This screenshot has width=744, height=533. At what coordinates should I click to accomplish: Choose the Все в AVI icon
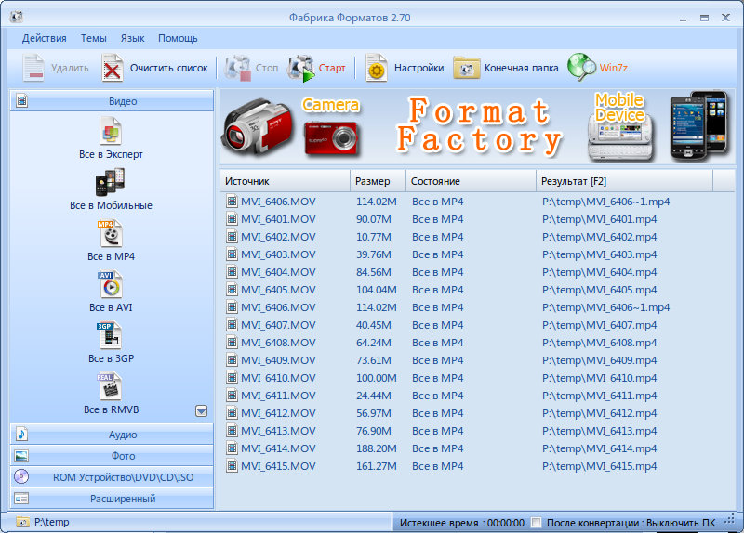111,284
